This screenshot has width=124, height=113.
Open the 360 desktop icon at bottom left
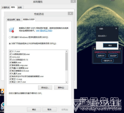2,106
